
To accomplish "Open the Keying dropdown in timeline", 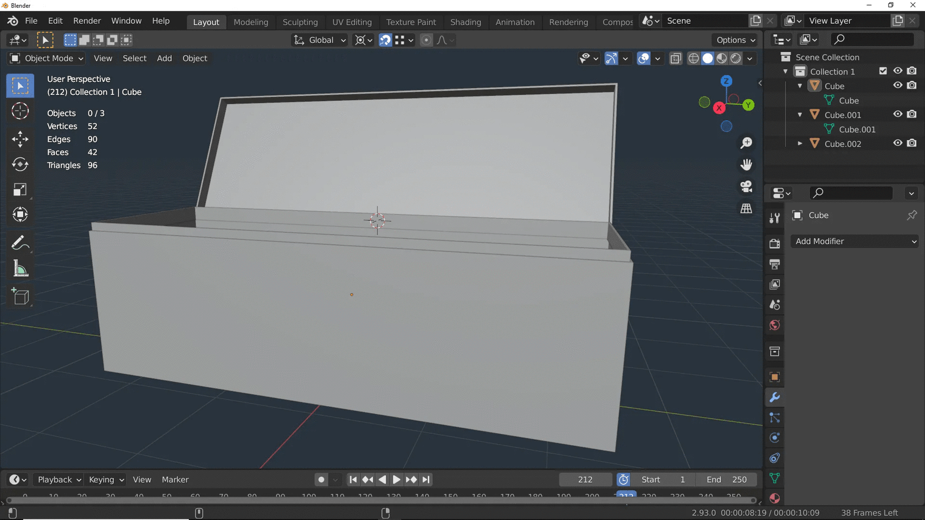I will [x=106, y=479].
